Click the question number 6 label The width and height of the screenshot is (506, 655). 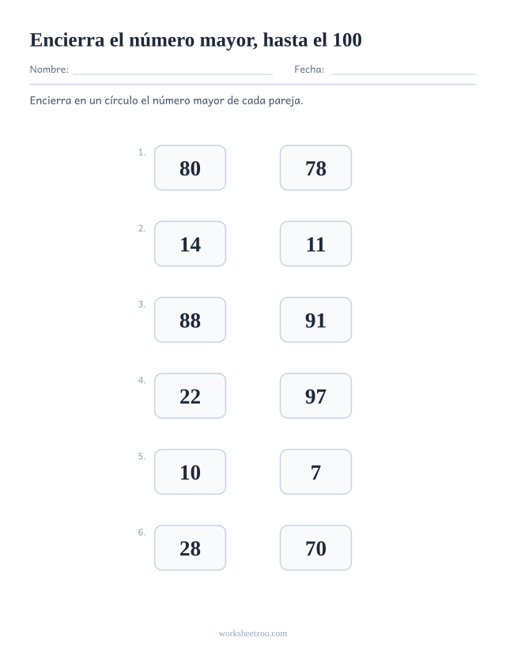142,533
